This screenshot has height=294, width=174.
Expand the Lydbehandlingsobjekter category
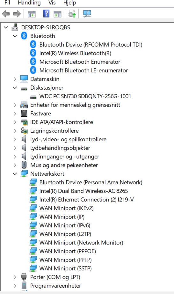pos(15,148)
